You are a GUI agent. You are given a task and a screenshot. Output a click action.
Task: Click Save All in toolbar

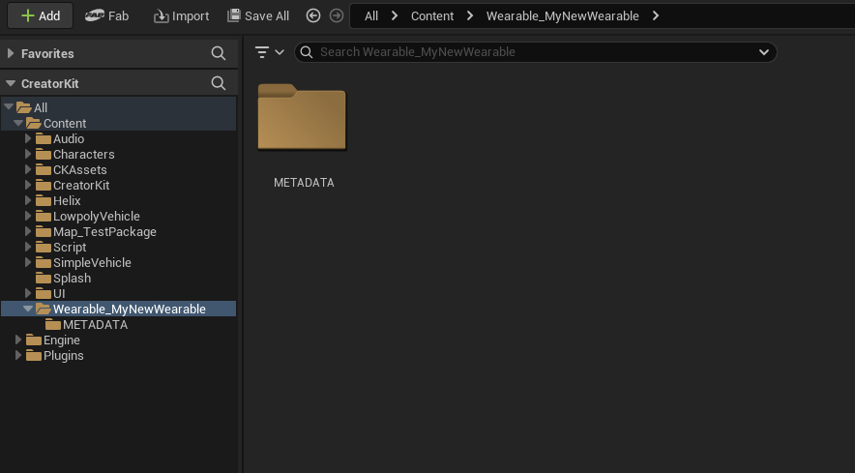pos(257,15)
